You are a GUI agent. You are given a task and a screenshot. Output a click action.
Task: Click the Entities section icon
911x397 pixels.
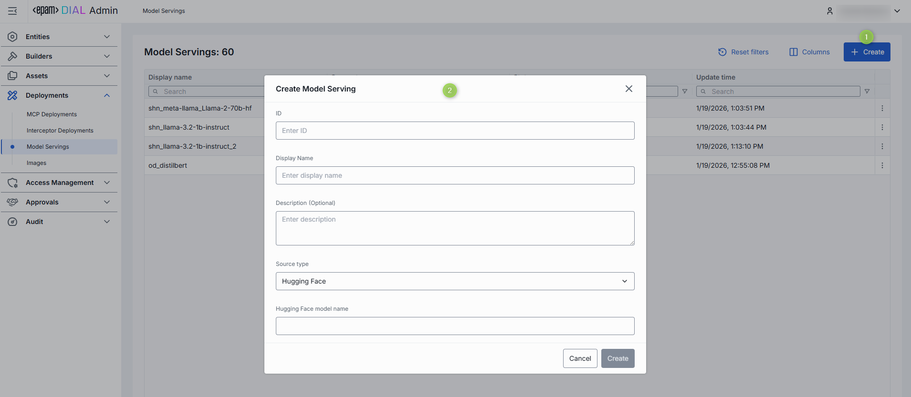click(12, 37)
